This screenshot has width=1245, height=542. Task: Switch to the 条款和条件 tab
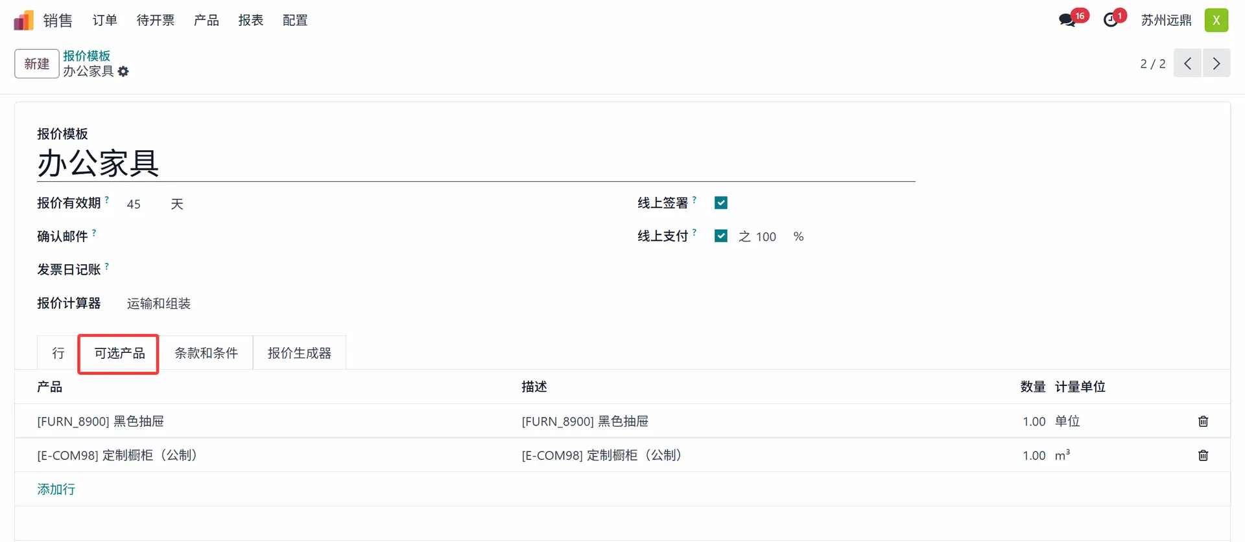(x=206, y=354)
